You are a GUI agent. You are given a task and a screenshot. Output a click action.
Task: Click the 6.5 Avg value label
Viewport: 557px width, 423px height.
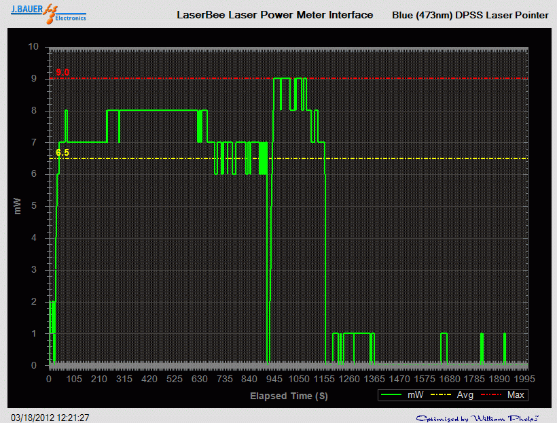(x=63, y=153)
